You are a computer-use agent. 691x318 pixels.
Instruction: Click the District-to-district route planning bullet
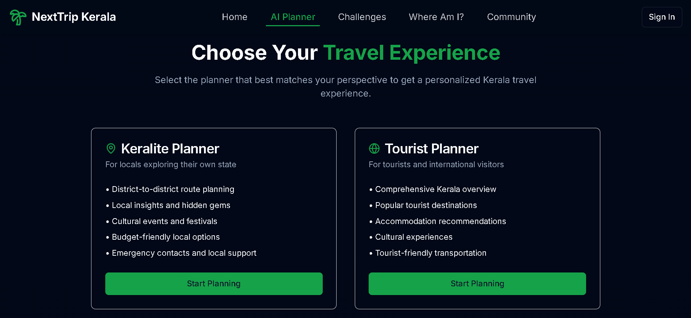pos(173,189)
